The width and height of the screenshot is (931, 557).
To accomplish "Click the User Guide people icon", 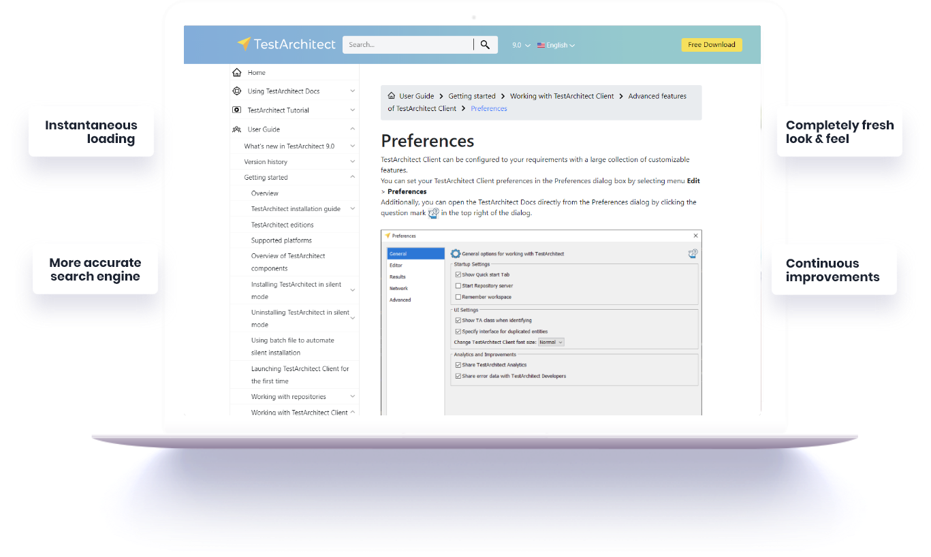I will (x=237, y=129).
